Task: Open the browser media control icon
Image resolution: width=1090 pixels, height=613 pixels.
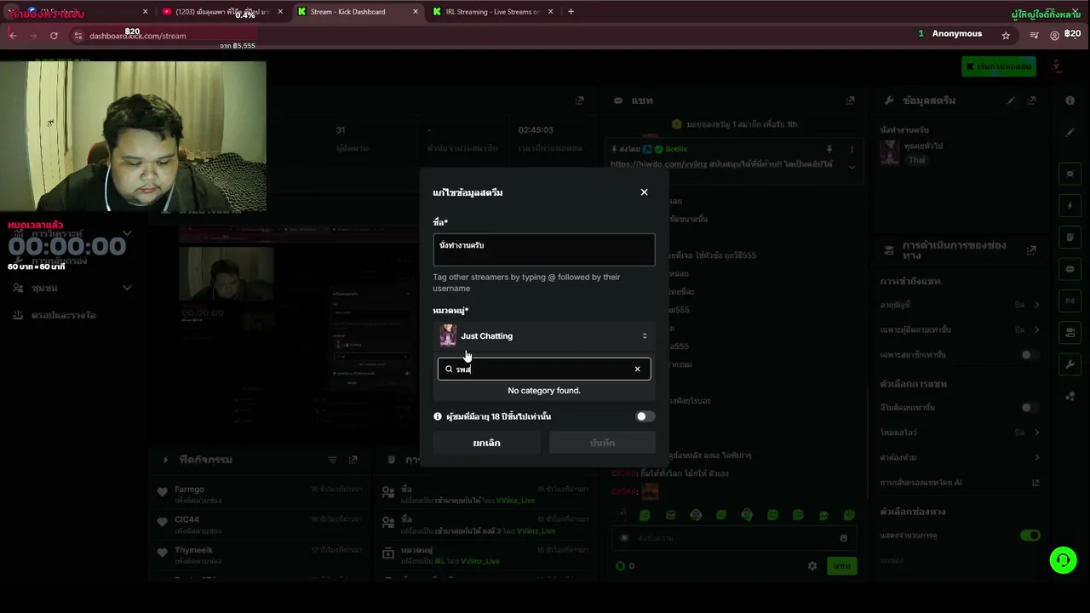Action: coord(1035,36)
